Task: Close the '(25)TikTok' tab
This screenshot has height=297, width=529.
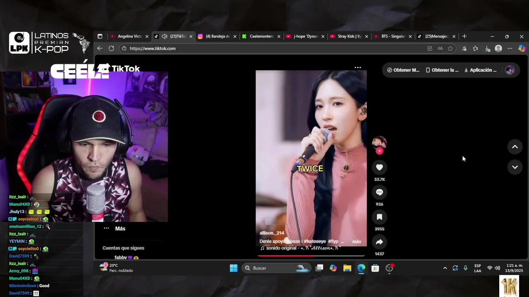Action: [191, 36]
